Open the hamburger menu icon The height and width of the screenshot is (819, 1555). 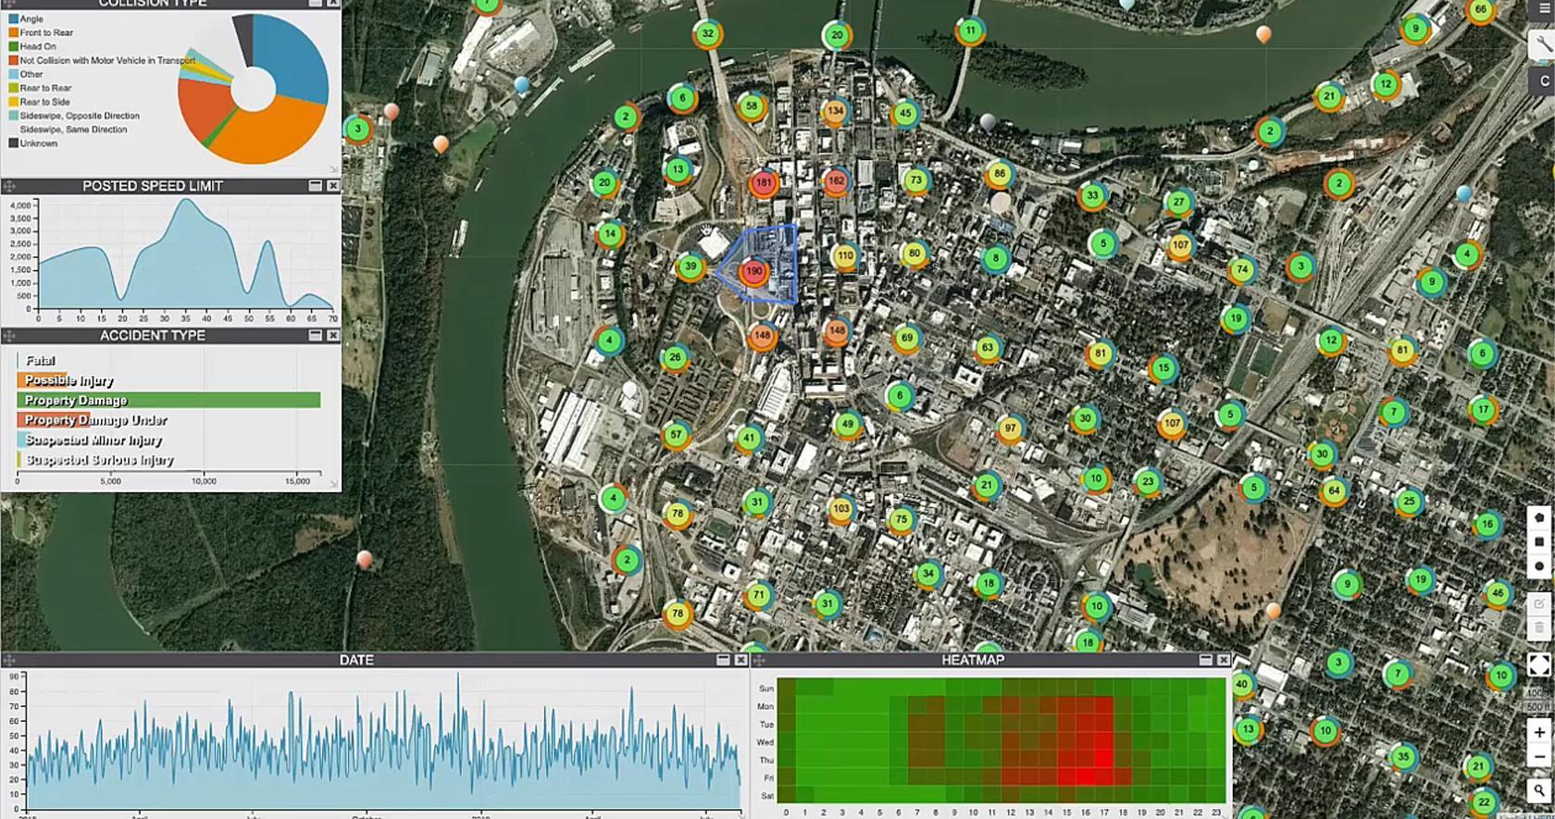pos(1543,8)
